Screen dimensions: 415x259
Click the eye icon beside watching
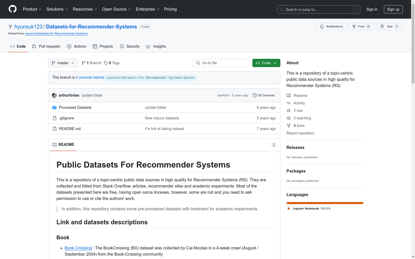(x=289, y=118)
